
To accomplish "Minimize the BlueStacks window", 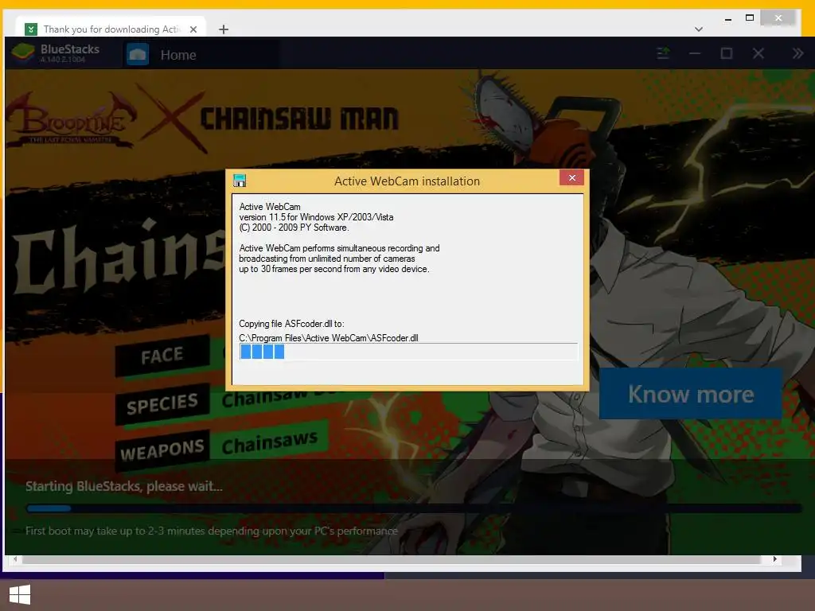I will [x=695, y=53].
